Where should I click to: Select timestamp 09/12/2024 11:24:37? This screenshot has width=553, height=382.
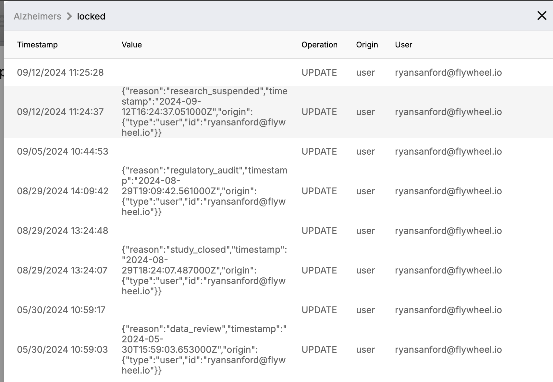coord(60,112)
